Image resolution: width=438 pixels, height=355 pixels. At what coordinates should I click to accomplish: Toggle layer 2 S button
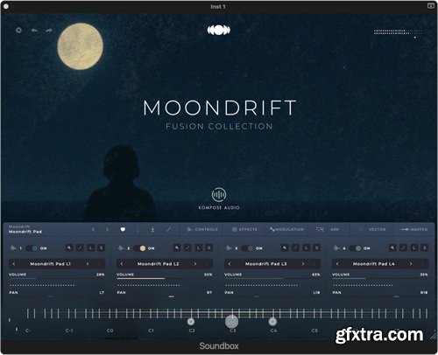coord(208,248)
